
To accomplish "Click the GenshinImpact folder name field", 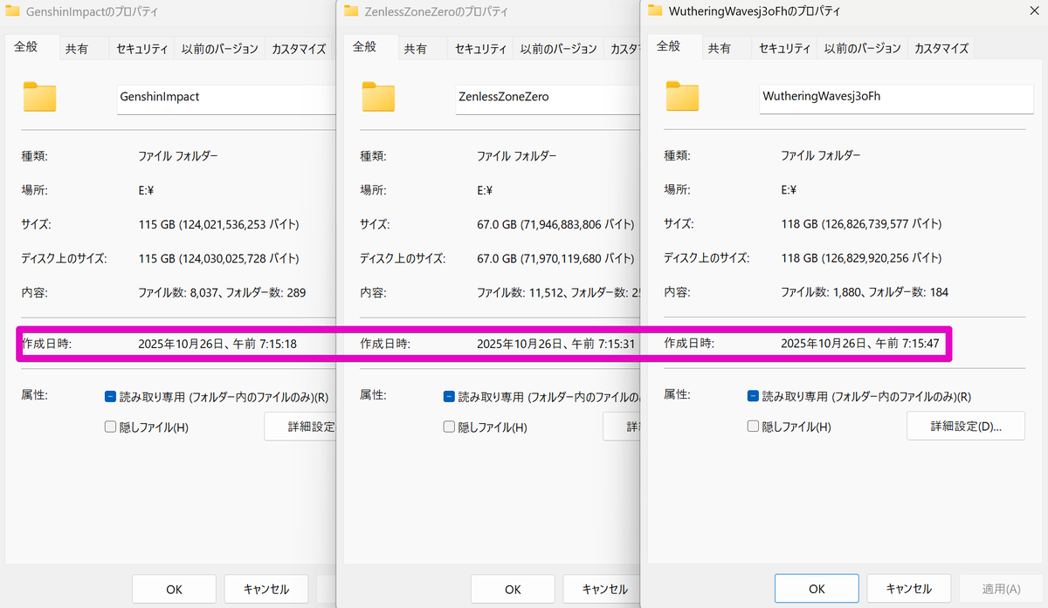I will tap(227, 99).
